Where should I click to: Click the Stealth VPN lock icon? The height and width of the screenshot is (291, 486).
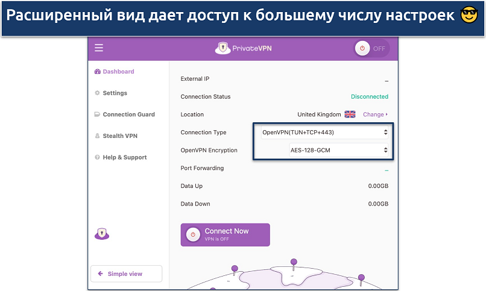[97, 136]
